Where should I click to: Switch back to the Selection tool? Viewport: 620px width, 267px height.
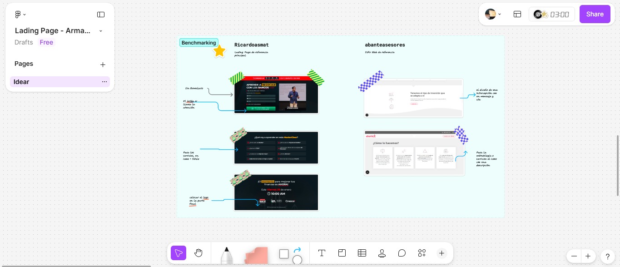click(179, 253)
